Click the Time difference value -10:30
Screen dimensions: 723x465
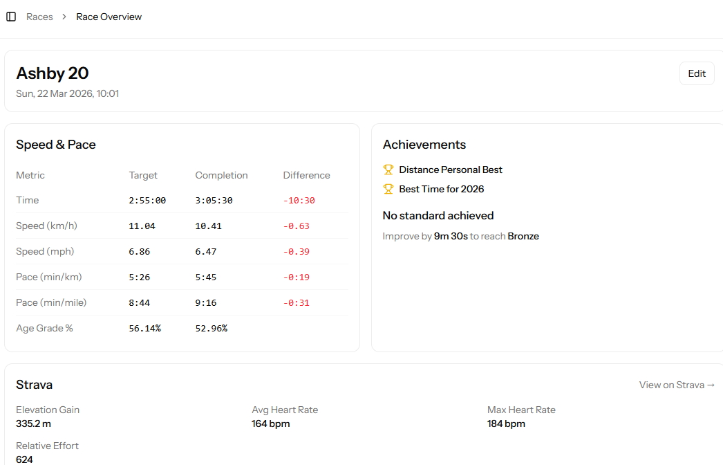coord(299,201)
